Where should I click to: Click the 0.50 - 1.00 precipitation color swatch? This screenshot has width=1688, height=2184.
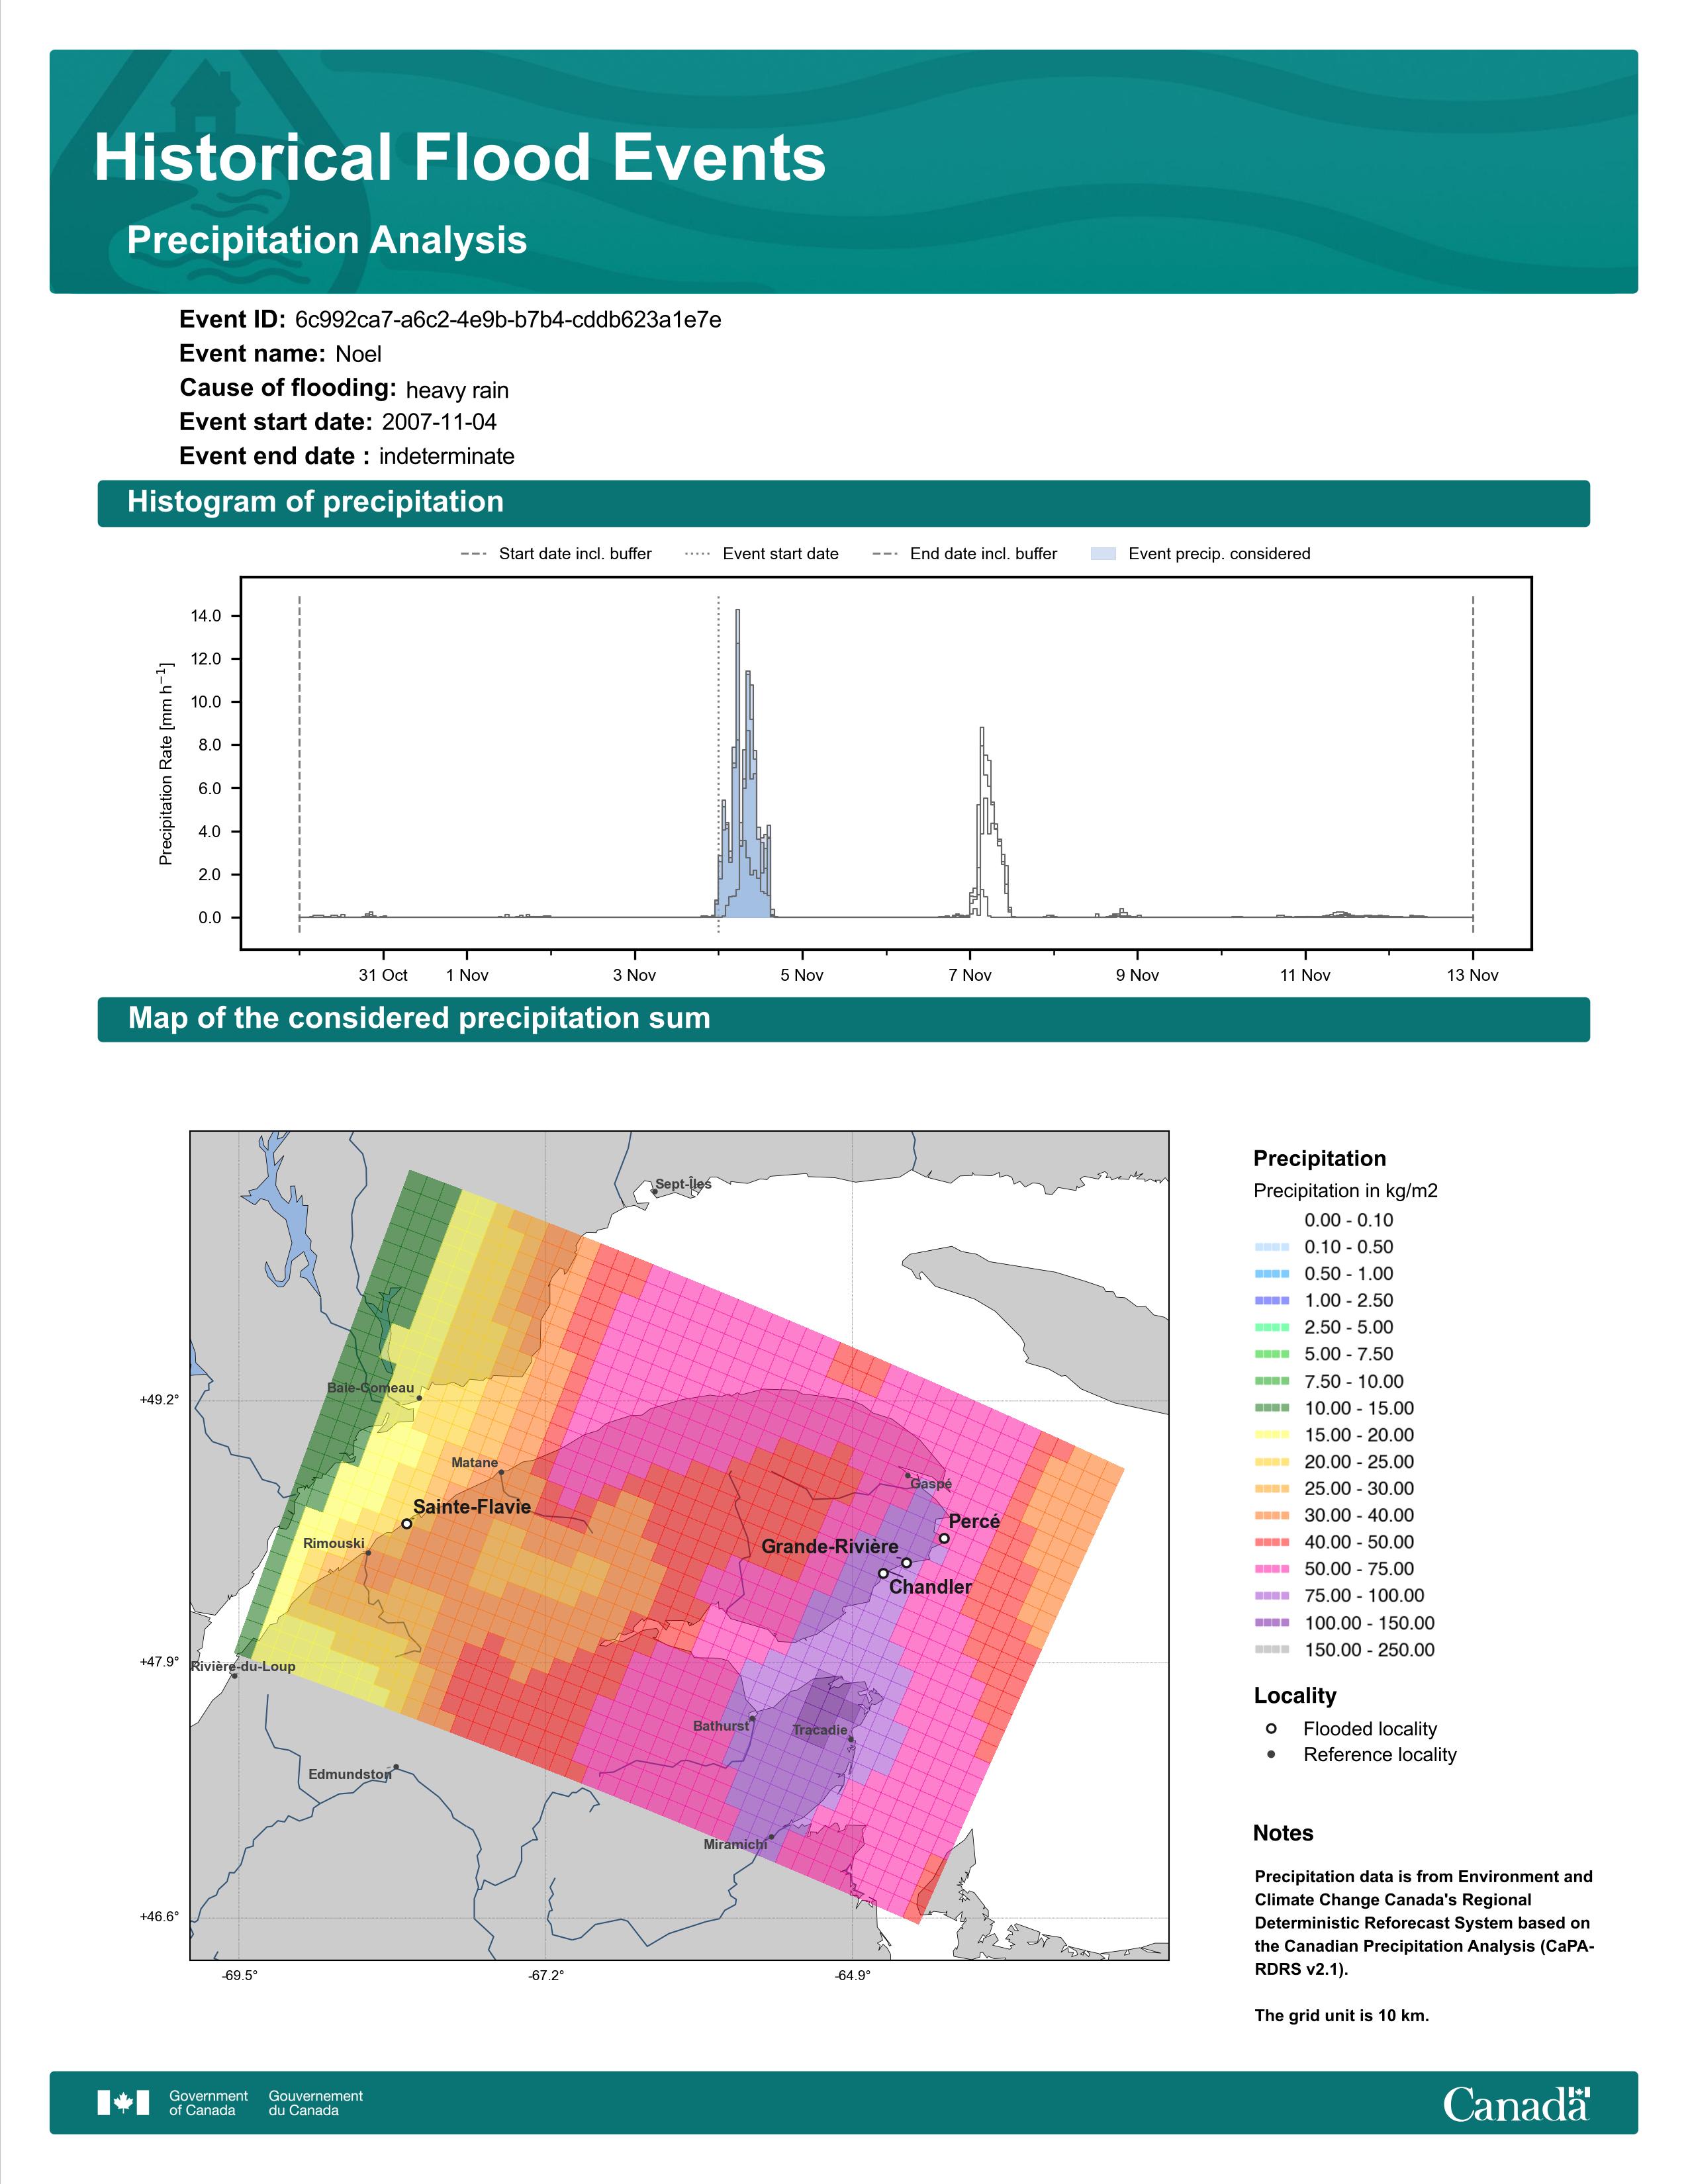[x=1272, y=1274]
